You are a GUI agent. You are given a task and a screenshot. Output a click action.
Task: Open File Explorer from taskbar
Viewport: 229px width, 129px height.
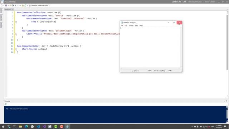(20, 126)
